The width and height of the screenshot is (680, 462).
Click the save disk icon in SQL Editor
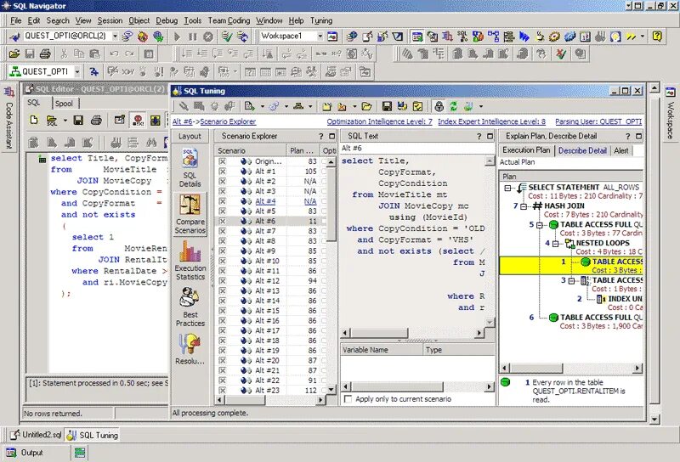coord(78,120)
